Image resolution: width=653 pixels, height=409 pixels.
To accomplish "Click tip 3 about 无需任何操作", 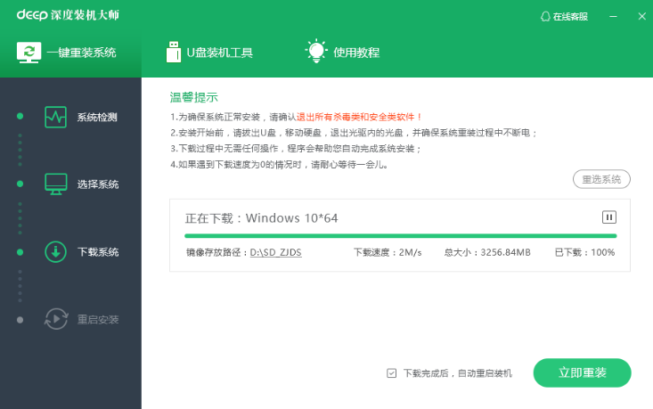I will click(296, 149).
